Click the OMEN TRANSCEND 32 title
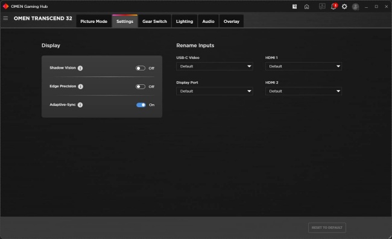Viewport: 392px width, 239px height. tap(43, 18)
